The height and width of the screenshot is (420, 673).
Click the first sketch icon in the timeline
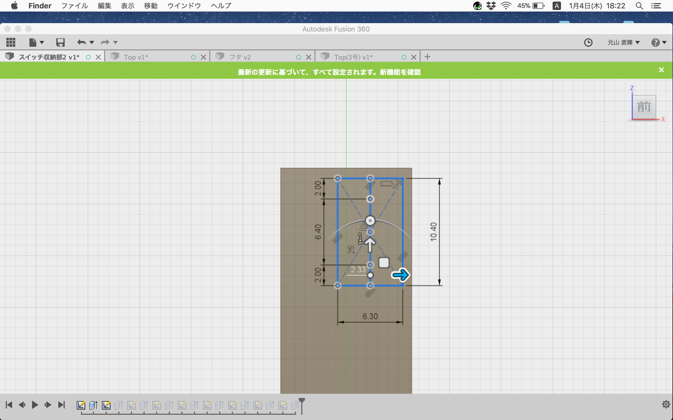pyautogui.click(x=81, y=405)
